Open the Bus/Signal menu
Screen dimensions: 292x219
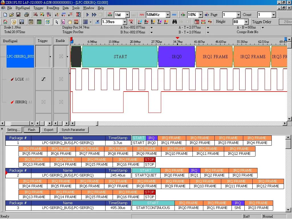[23, 8]
